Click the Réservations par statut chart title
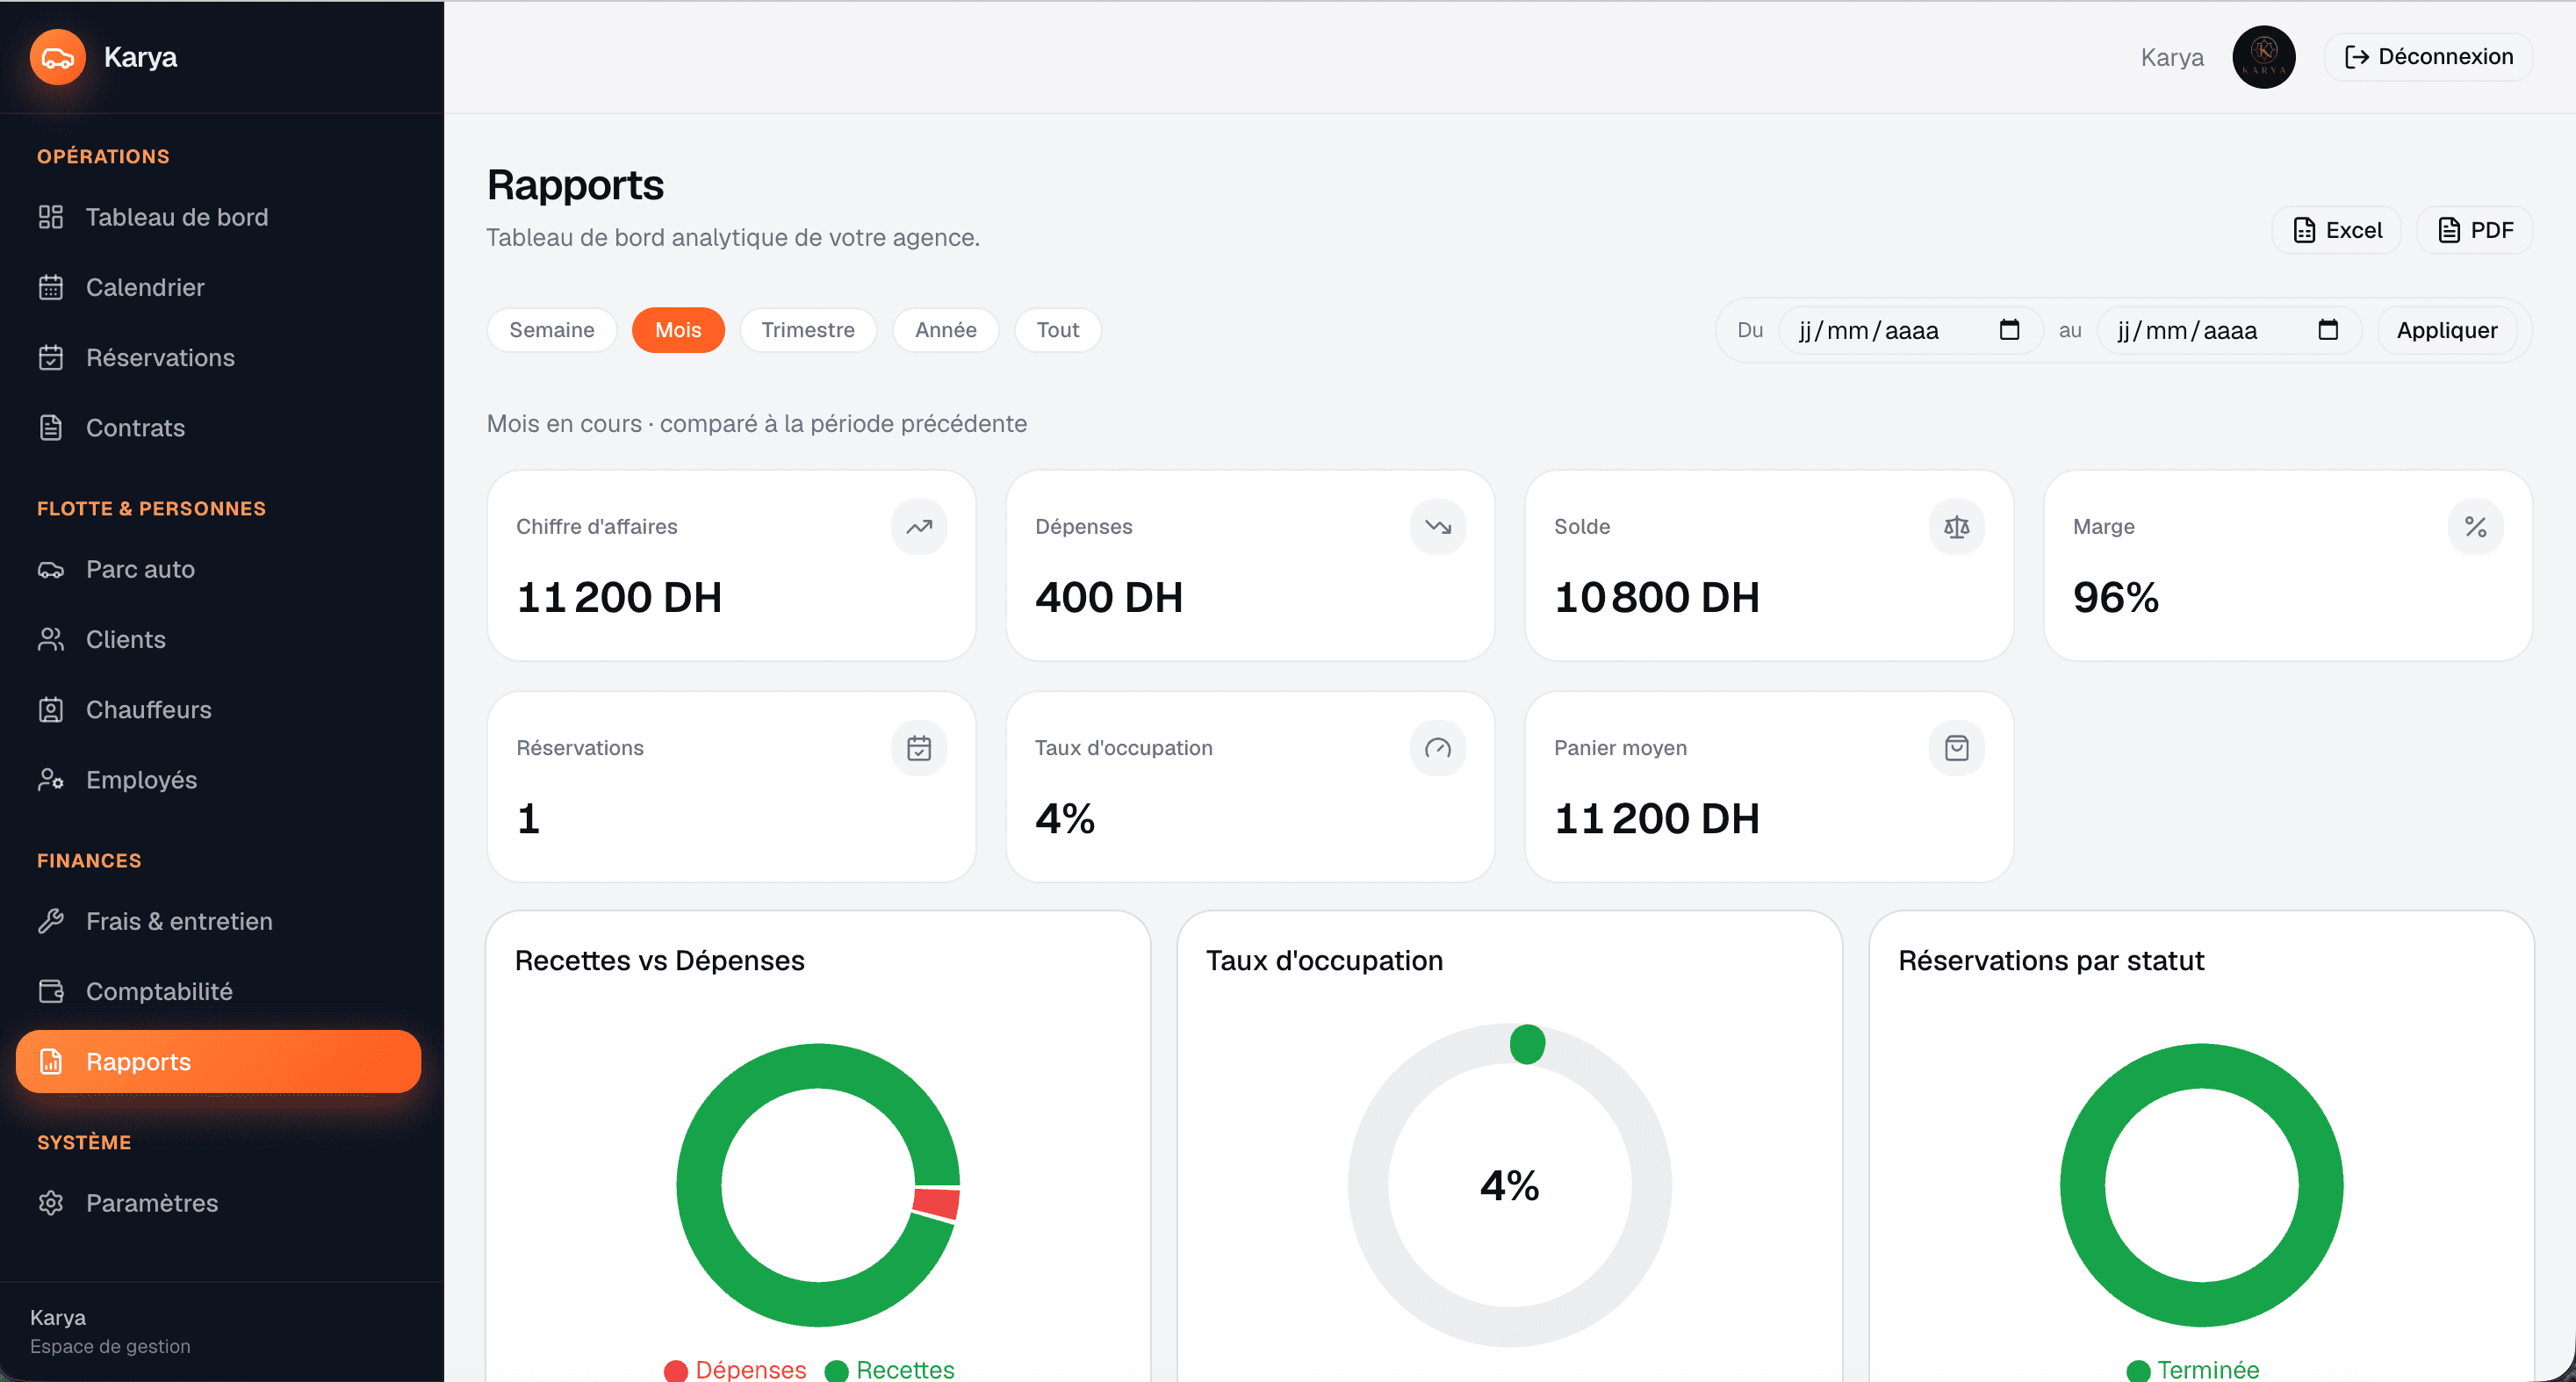 (2051, 960)
